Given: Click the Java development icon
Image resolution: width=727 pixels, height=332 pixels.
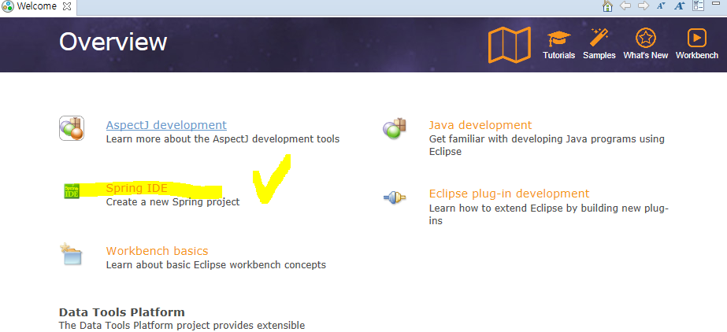Looking at the screenshot, I should [395, 128].
